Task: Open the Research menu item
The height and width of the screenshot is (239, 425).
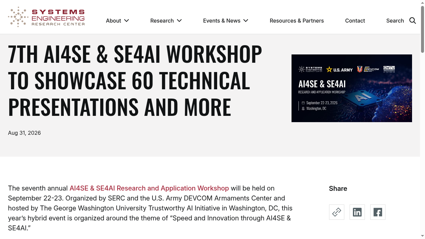Action: (x=162, y=21)
